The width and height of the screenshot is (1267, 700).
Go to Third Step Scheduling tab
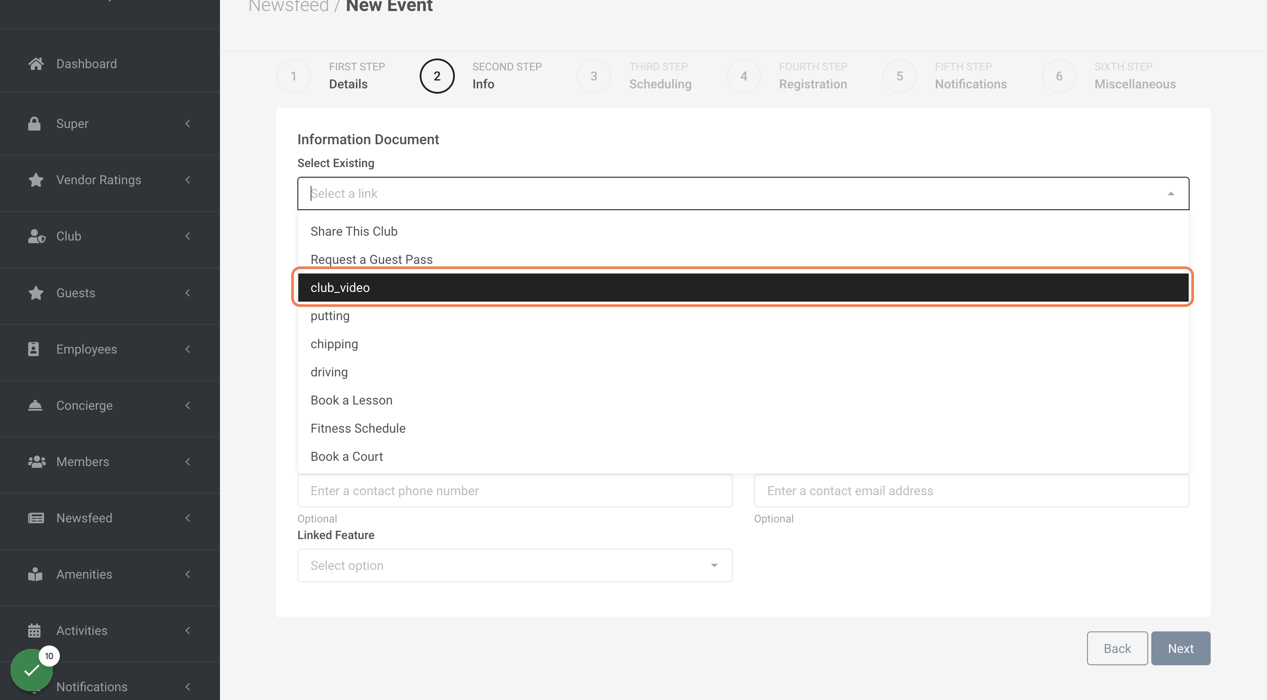[x=634, y=76]
